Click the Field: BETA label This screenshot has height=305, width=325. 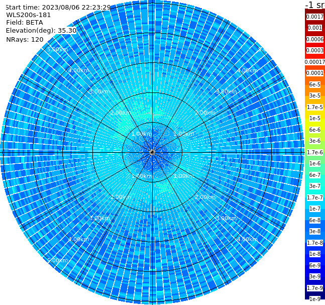pyautogui.click(x=25, y=23)
